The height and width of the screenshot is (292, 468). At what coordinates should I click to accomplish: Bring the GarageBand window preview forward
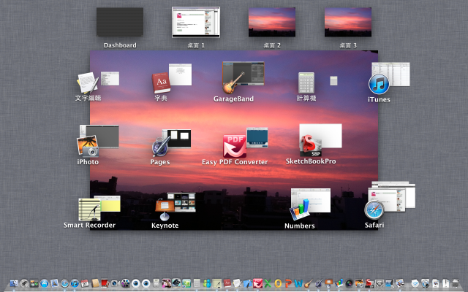click(244, 73)
